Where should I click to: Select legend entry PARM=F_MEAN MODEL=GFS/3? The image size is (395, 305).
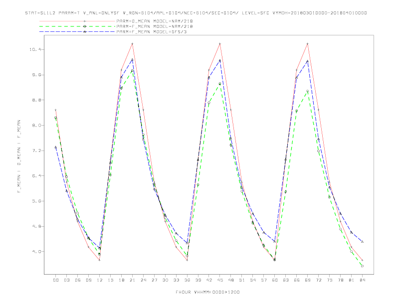point(152,32)
